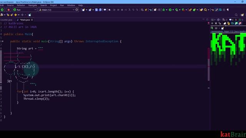
Task: Click the Open Type icon in toolbar
Action: click(x=201, y=10)
